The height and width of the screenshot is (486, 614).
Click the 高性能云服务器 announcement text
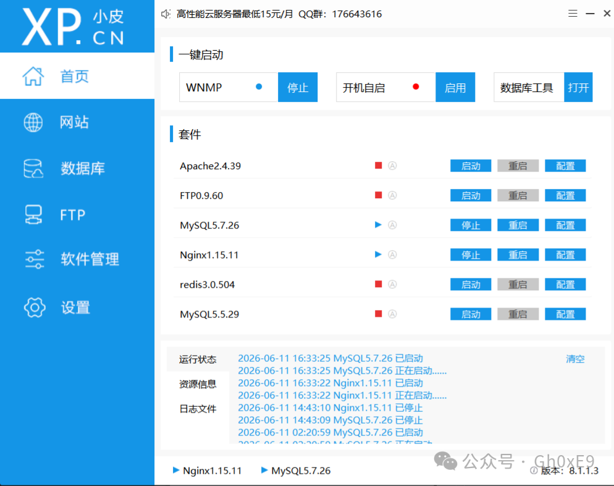tap(279, 14)
